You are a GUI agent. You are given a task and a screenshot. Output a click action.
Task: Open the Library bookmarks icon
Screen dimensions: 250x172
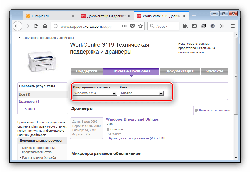[x=186, y=26]
